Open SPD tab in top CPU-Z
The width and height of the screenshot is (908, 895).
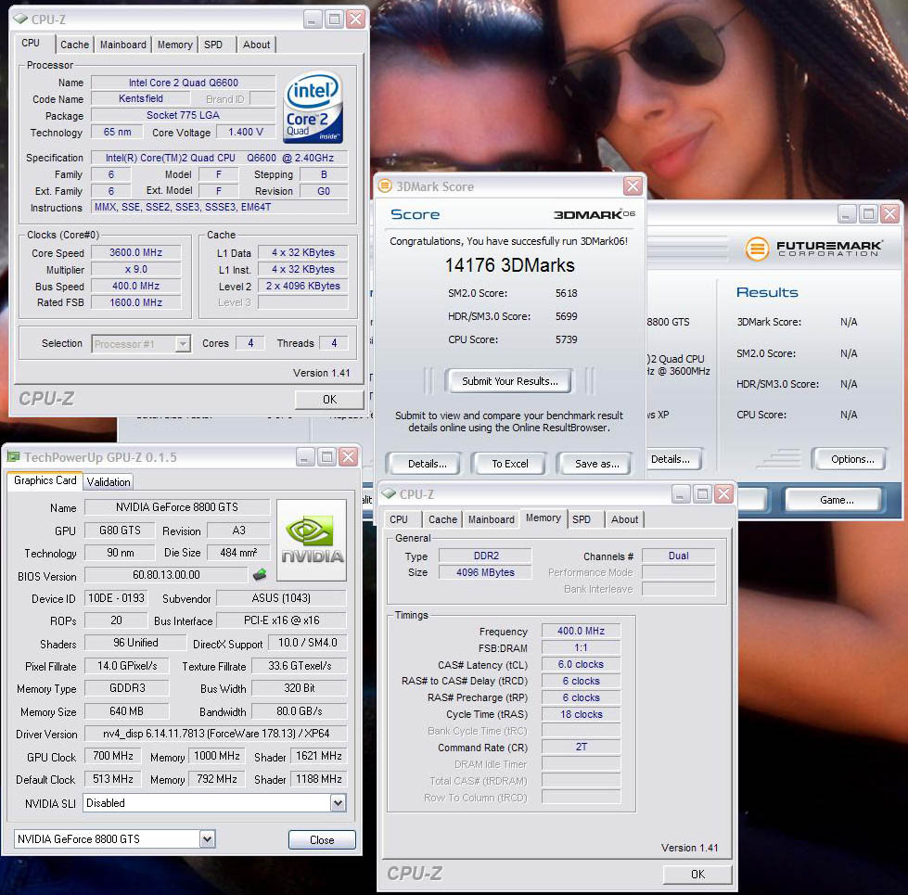(x=213, y=45)
